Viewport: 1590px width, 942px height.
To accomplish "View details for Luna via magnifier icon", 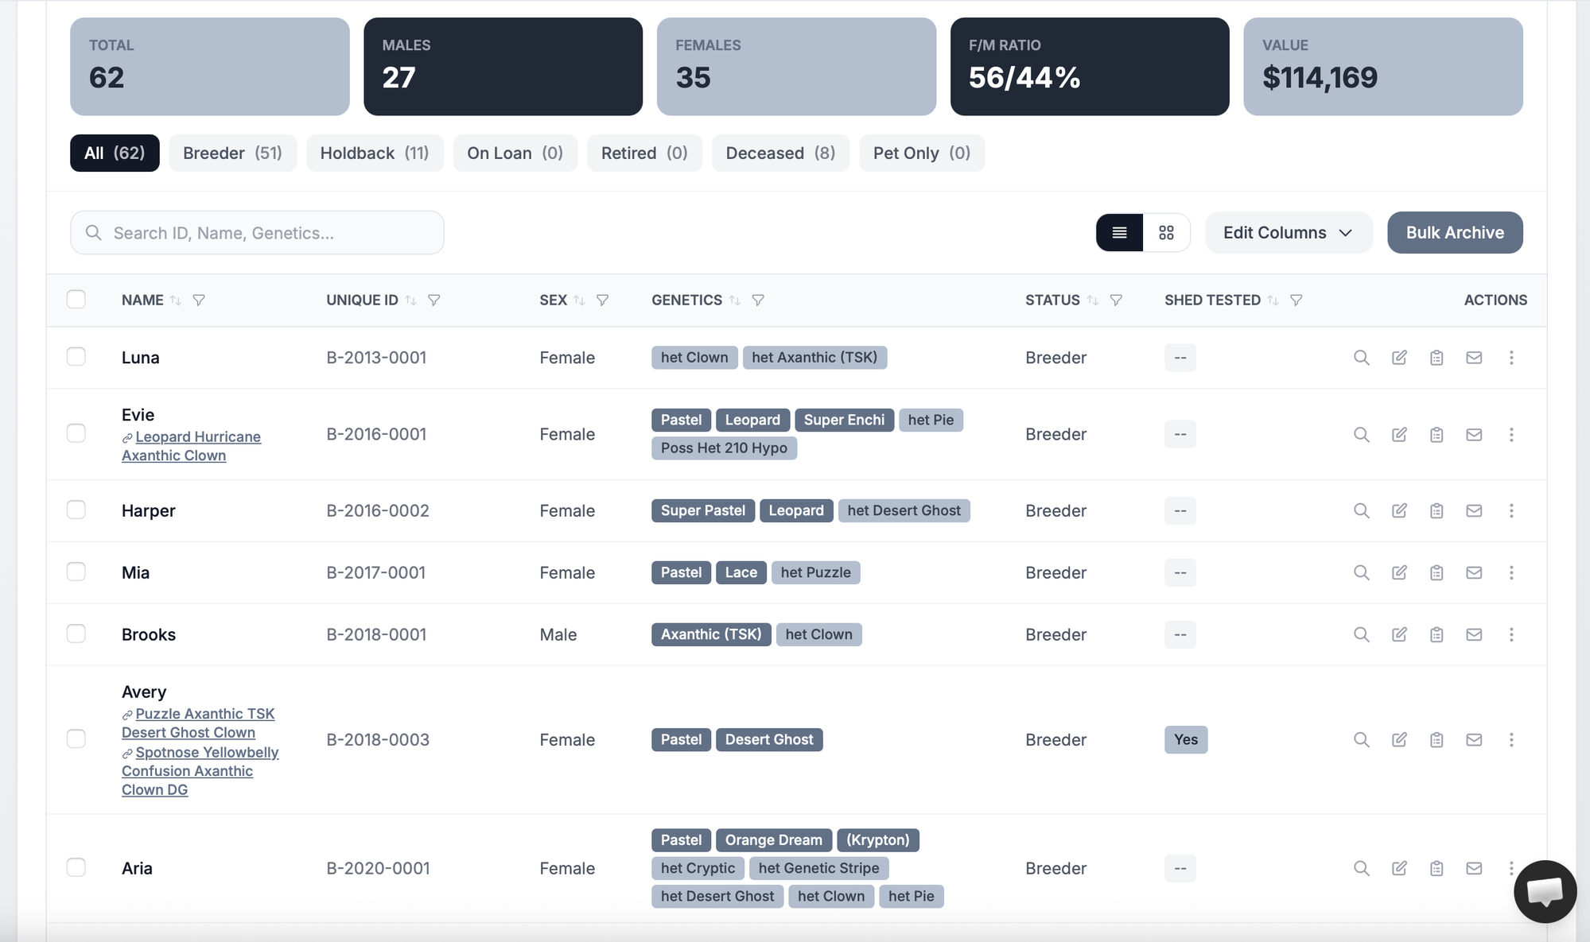I will tap(1361, 358).
